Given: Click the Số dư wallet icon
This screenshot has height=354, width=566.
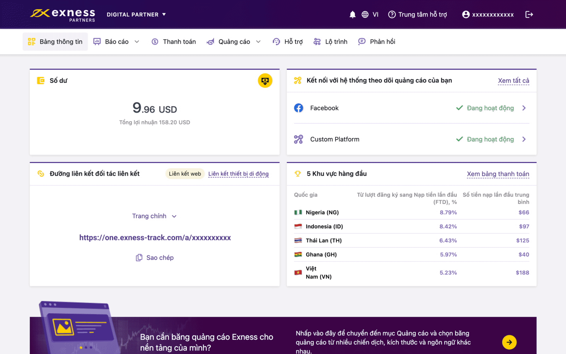Looking at the screenshot, I should coord(41,81).
